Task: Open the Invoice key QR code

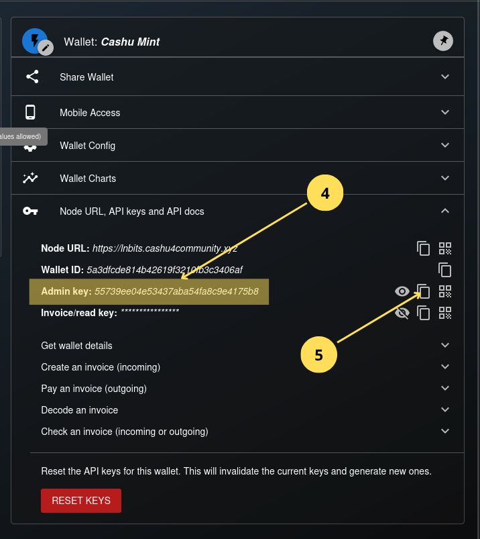Action: pos(445,313)
